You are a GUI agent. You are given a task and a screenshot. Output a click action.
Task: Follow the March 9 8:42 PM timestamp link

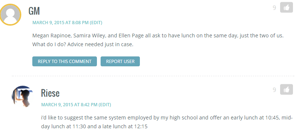pos(69,105)
